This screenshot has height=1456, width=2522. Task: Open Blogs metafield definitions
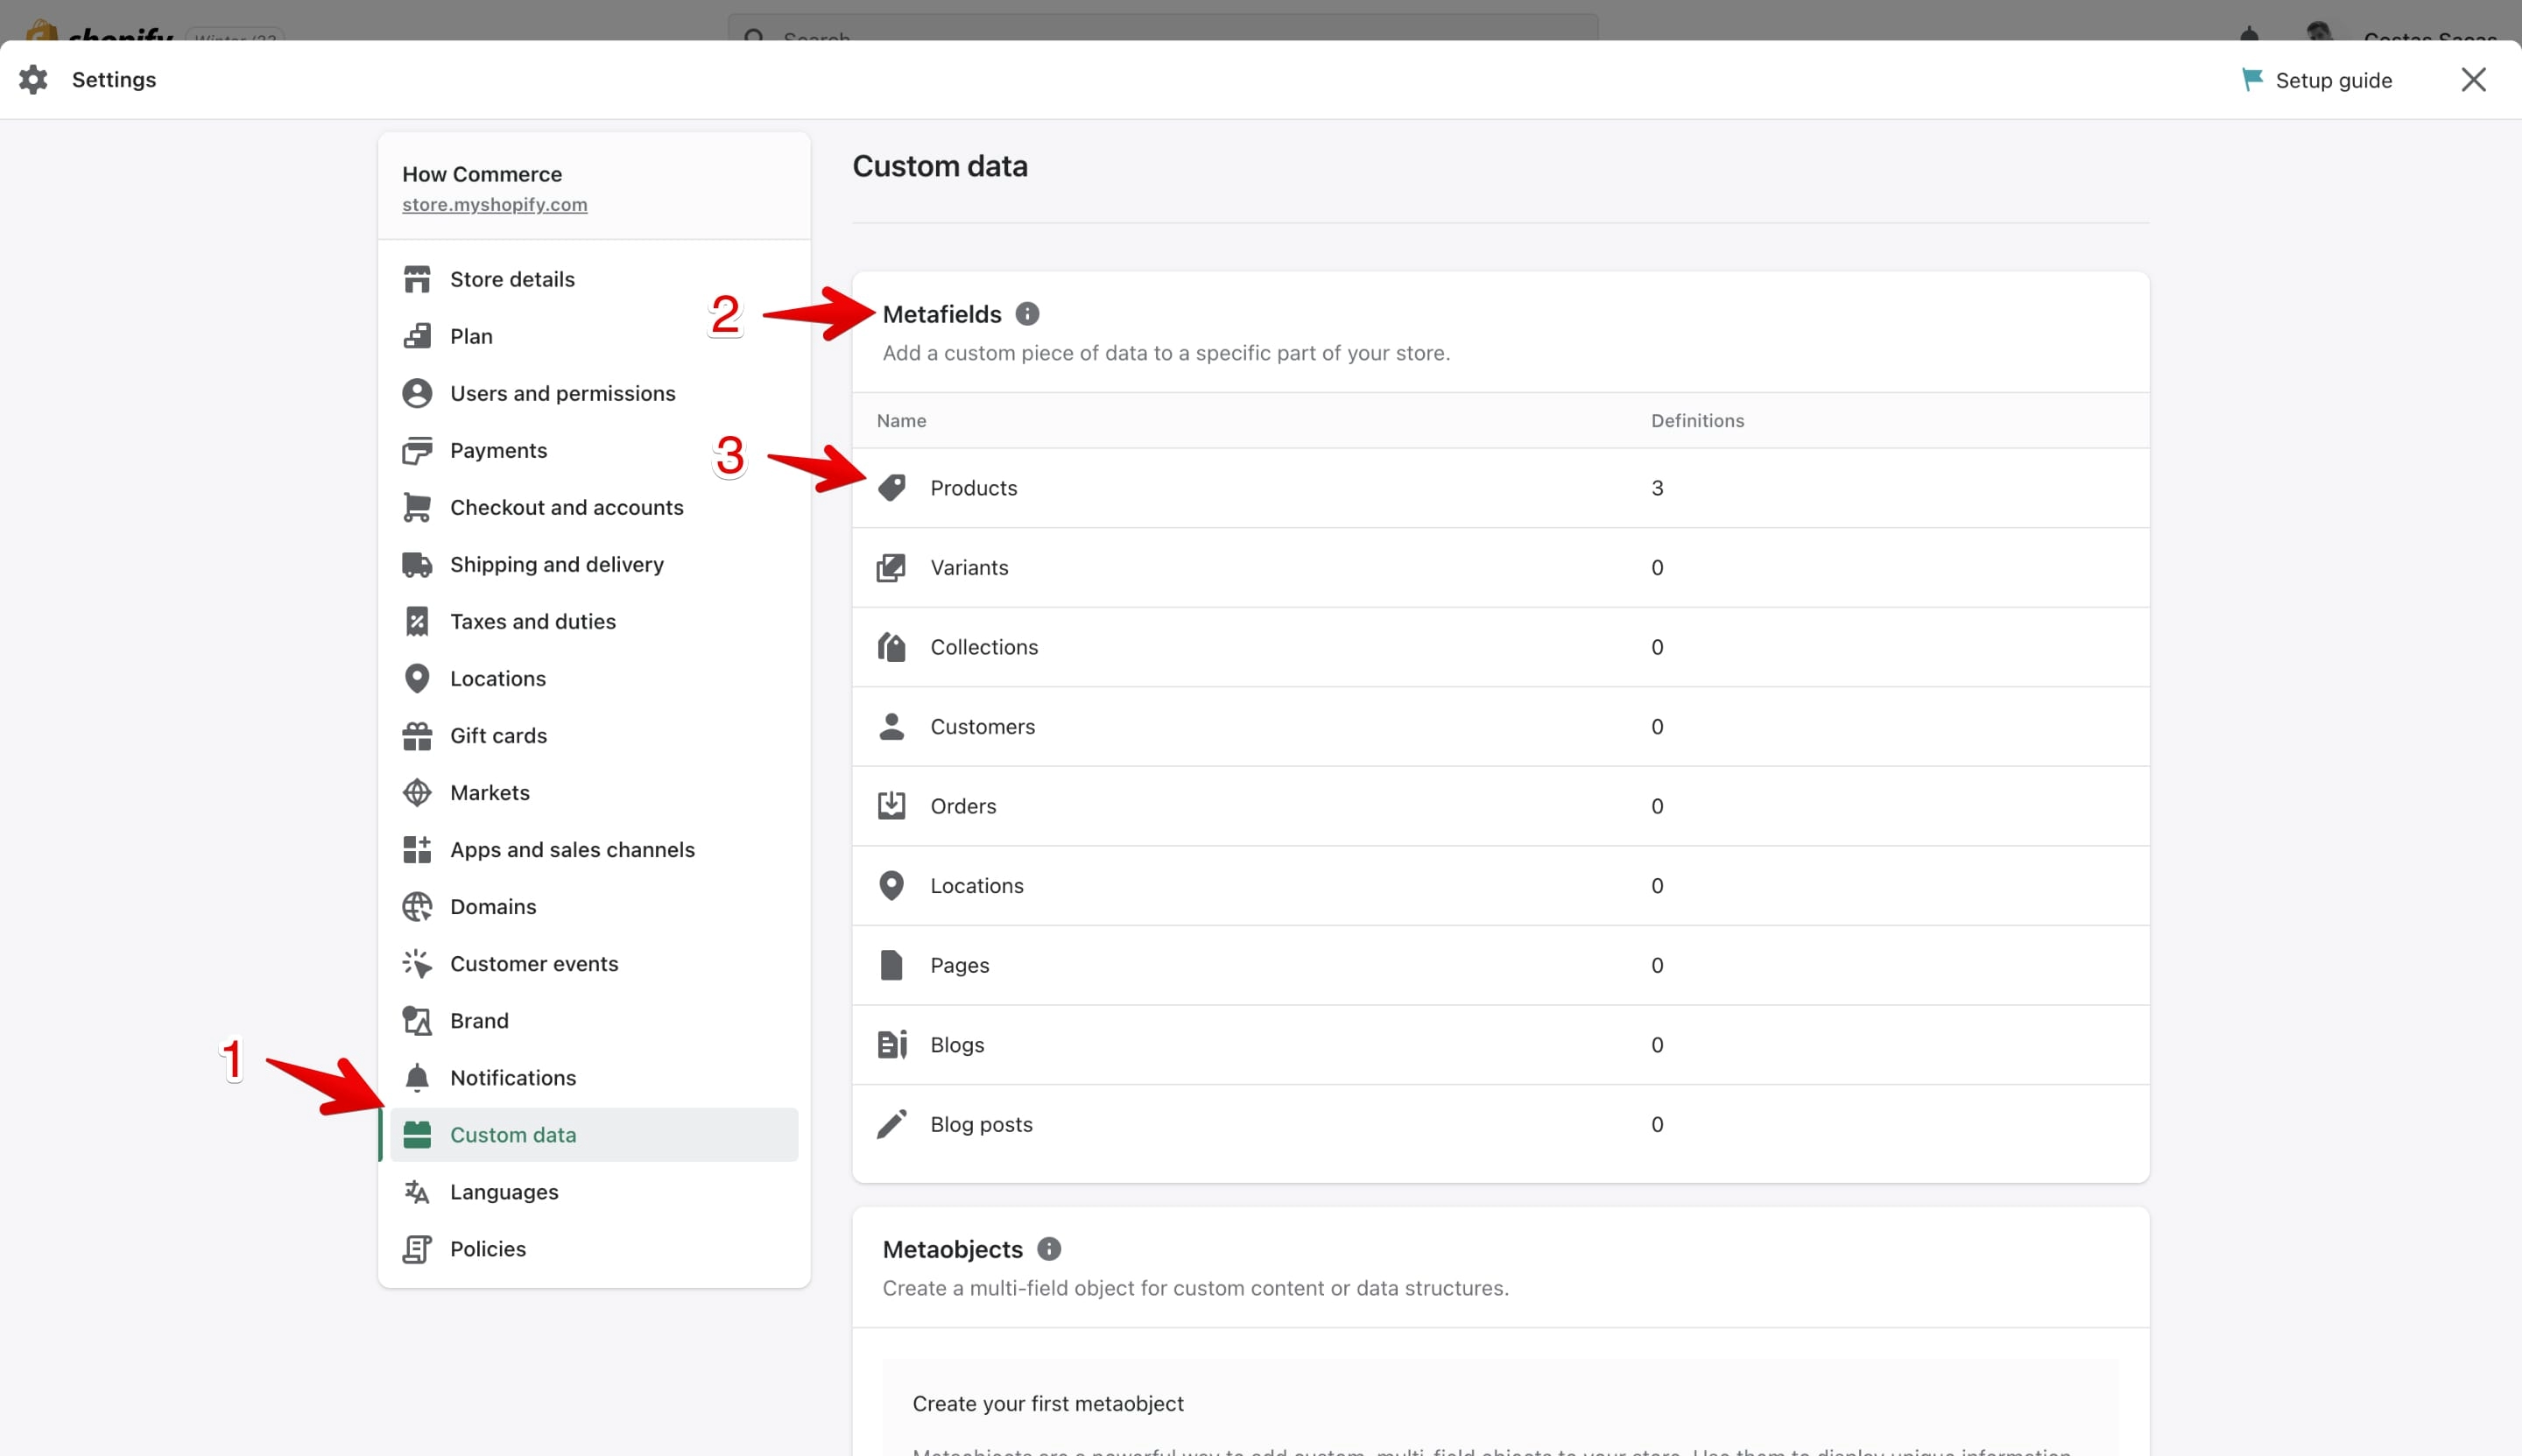point(1500,1045)
